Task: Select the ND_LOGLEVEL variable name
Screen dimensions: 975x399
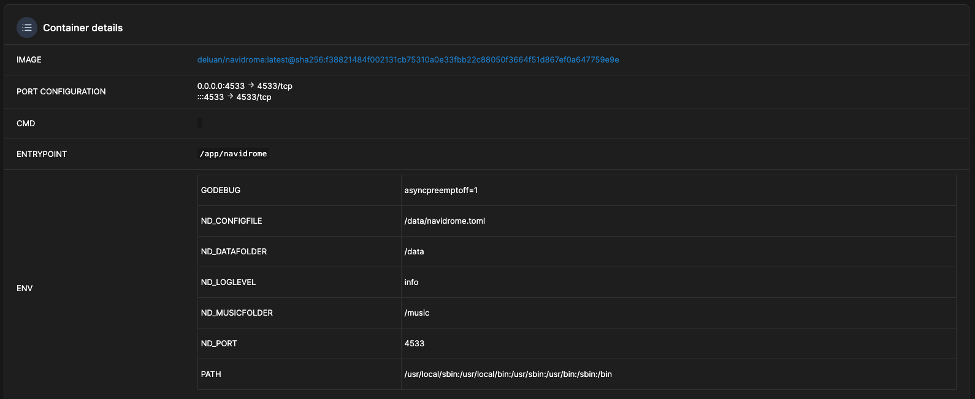Action: coord(228,282)
